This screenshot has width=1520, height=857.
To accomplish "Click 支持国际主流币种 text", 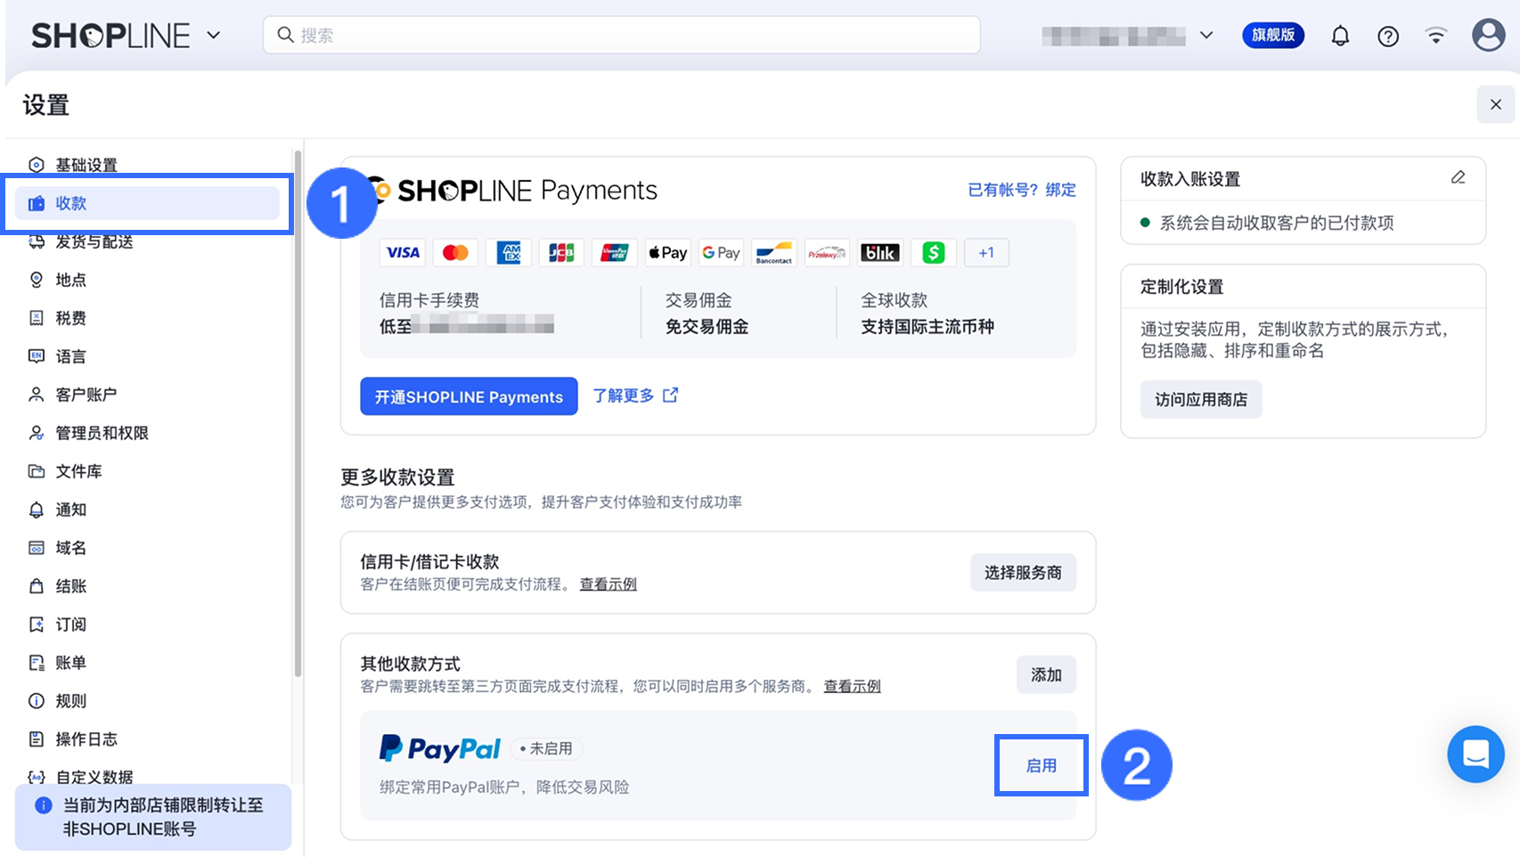I will click(x=928, y=327).
